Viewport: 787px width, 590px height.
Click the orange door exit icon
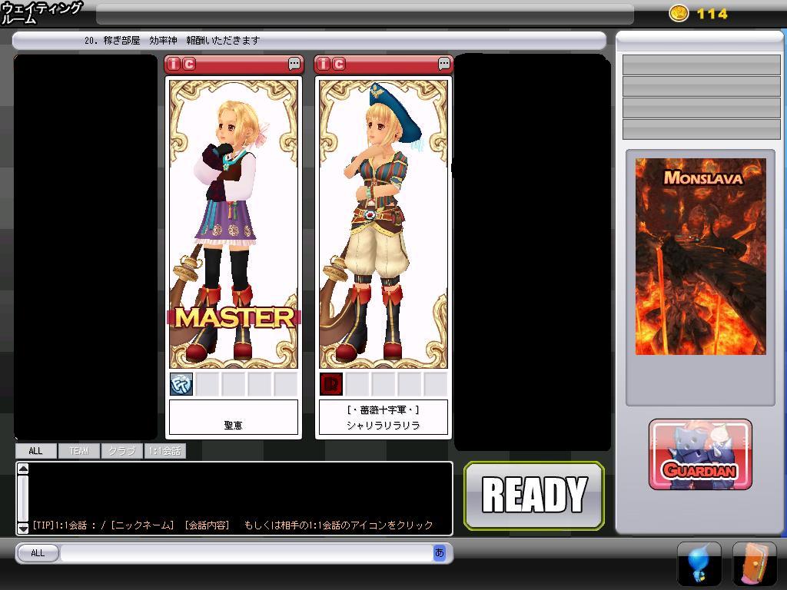tap(754, 564)
